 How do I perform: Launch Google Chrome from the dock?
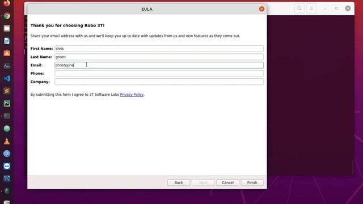(x=7, y=16)
